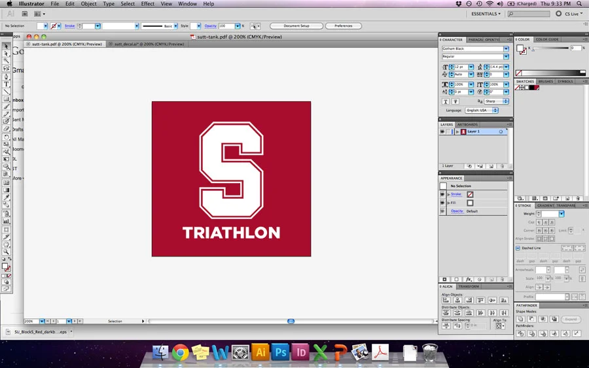Screen dimensions: 589x368
Task: Select the Eraser tool
Action: tap(6, 129)
